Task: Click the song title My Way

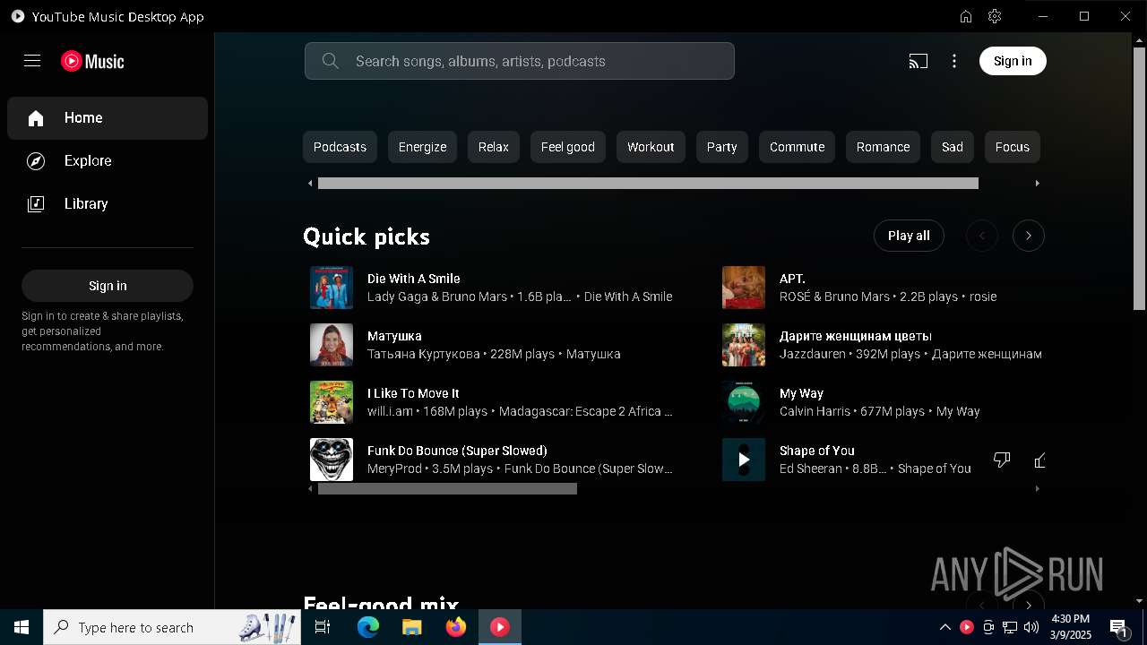Action: [801, 393]
